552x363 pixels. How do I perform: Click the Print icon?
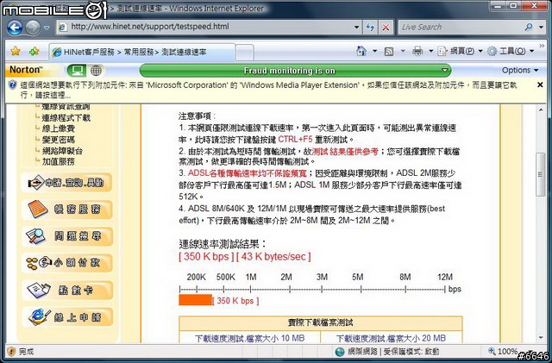[417, 52]
